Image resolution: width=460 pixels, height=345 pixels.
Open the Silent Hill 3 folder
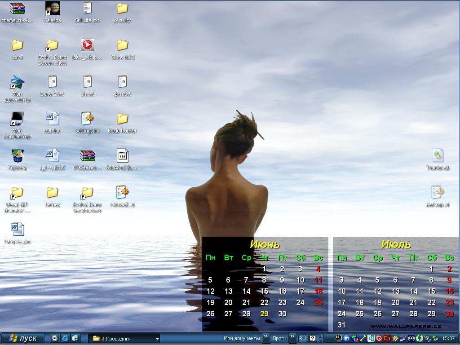123,45
